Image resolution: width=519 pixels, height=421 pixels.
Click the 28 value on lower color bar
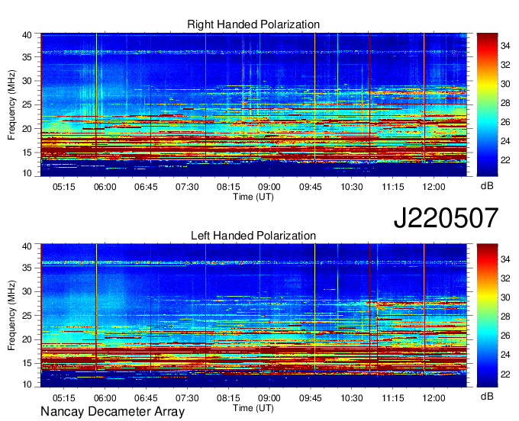tap(505, 317)
